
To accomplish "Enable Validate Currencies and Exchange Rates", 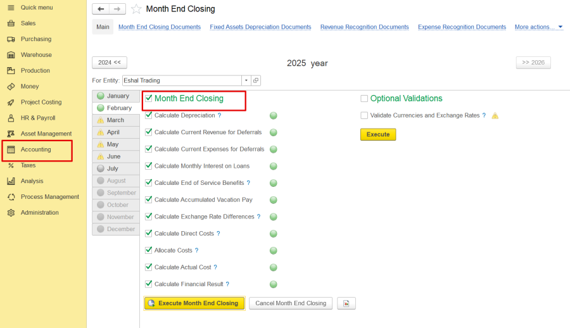I will click(364, 115).
